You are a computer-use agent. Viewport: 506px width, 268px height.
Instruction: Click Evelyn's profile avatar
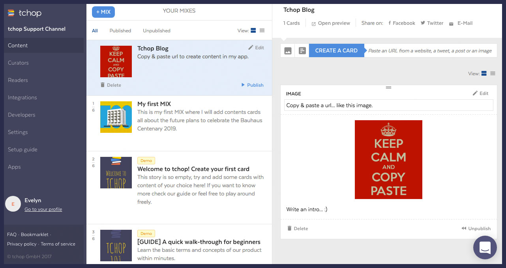tap(13, 204)
